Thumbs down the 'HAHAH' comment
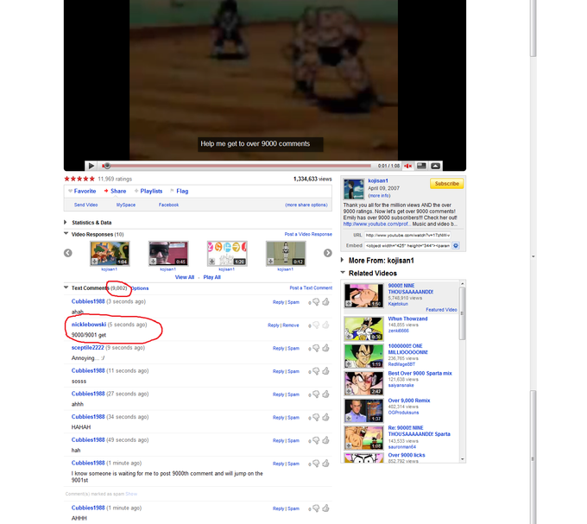587x524 pixels. [x=316, y=417]
